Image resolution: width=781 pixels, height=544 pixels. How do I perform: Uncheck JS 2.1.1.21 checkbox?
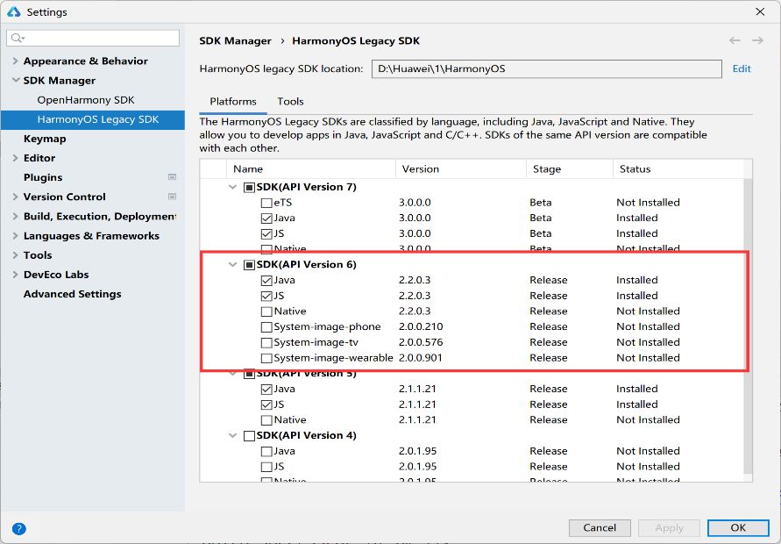266,404
